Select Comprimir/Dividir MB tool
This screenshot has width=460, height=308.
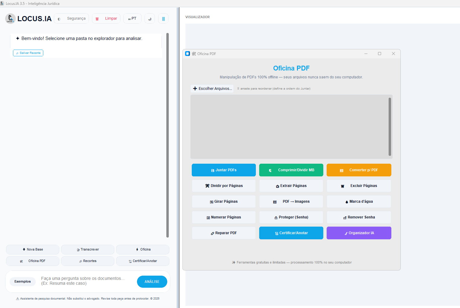291,170
